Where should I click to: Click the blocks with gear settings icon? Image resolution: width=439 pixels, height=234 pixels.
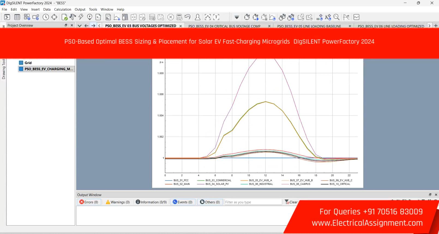27,17
